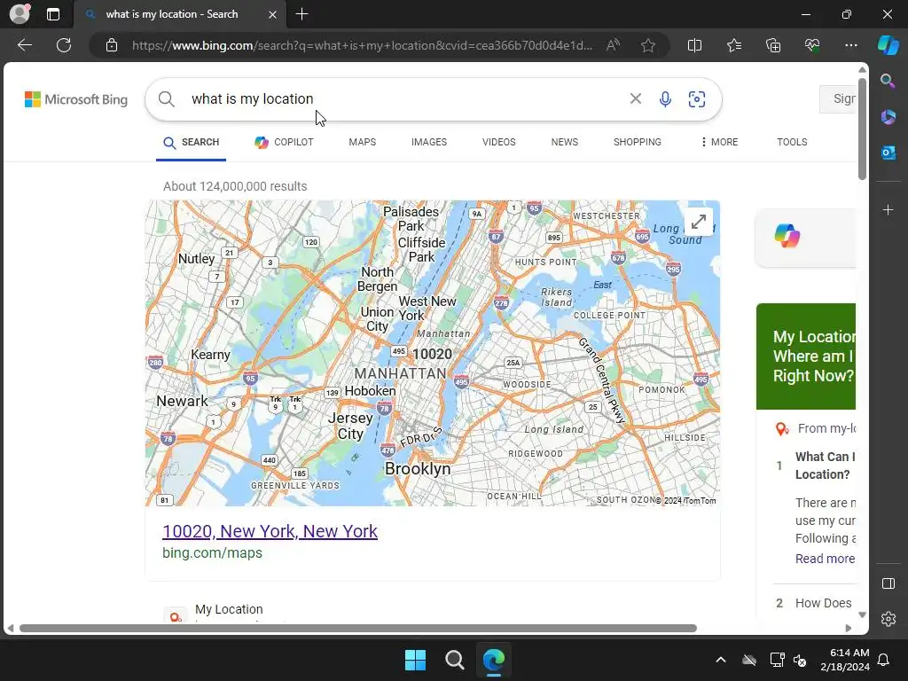Expand the MORE dropdown
This screenshot has height=681, width=908.
point(719,142)
